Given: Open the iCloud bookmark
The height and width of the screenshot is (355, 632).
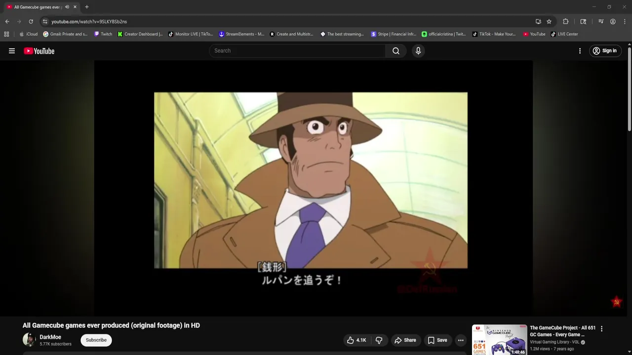Looking at the screenshot, I should click(28, 34).
